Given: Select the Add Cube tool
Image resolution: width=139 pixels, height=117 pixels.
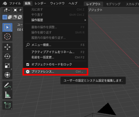Looking at the screenshot, I should click(7, 105).
